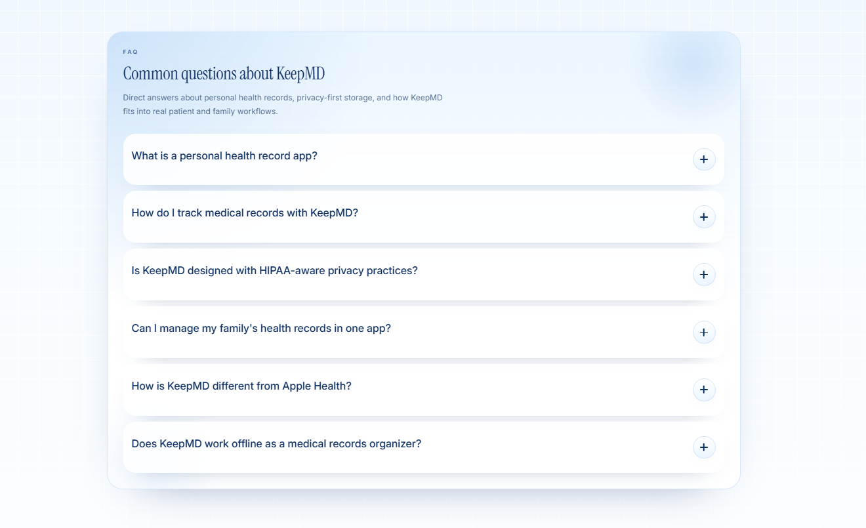This screenshot has height=528, width=866.
Task: Click plus icon on HIPAA-aware privacy question
Action: (x=704, y=274)
